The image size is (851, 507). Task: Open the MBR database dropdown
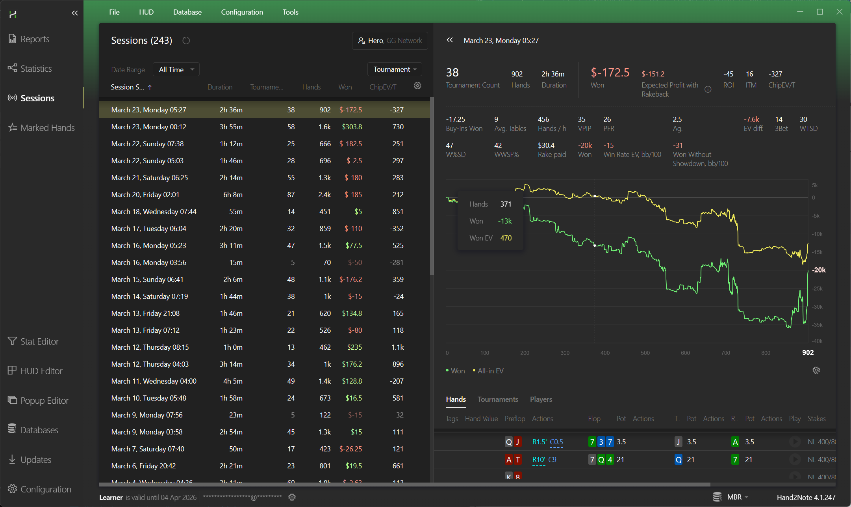(x=737, y=497)
